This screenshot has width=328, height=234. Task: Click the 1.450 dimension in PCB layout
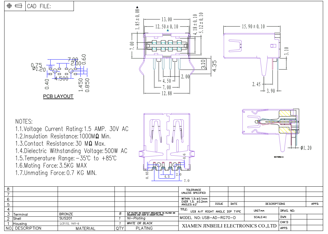(x=81, y=85)
